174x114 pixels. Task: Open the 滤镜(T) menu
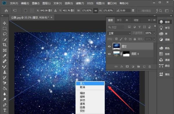[x=80, y=3]
